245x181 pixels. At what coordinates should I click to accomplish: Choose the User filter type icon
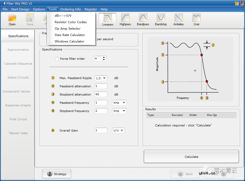197,18
